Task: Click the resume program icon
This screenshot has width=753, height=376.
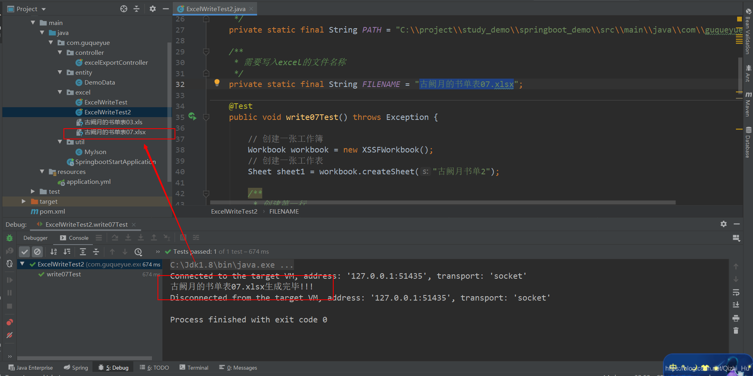Action: coord(10,280)
